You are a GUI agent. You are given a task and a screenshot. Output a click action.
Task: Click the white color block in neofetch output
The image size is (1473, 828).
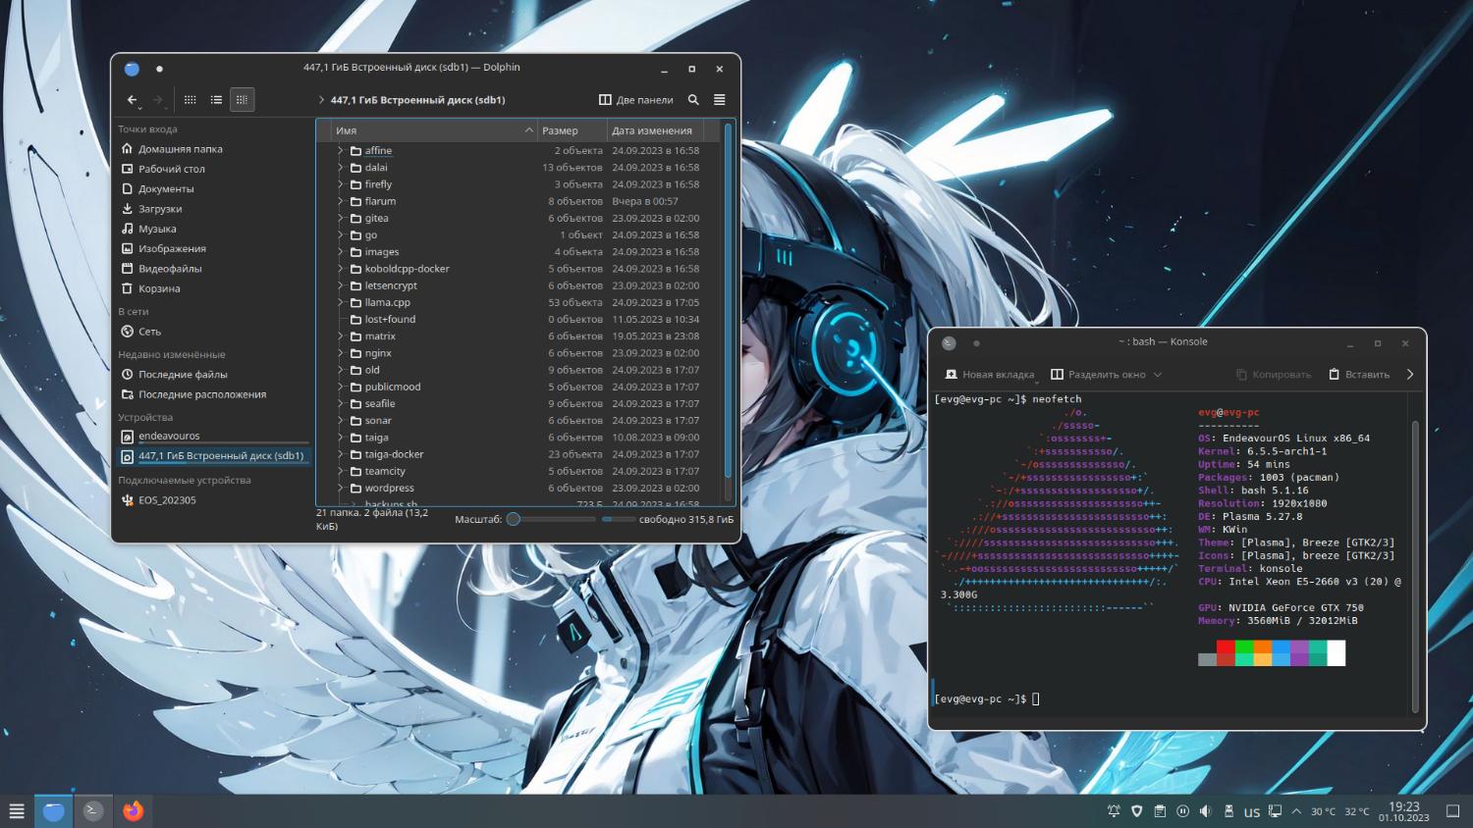coord(1337,652)
